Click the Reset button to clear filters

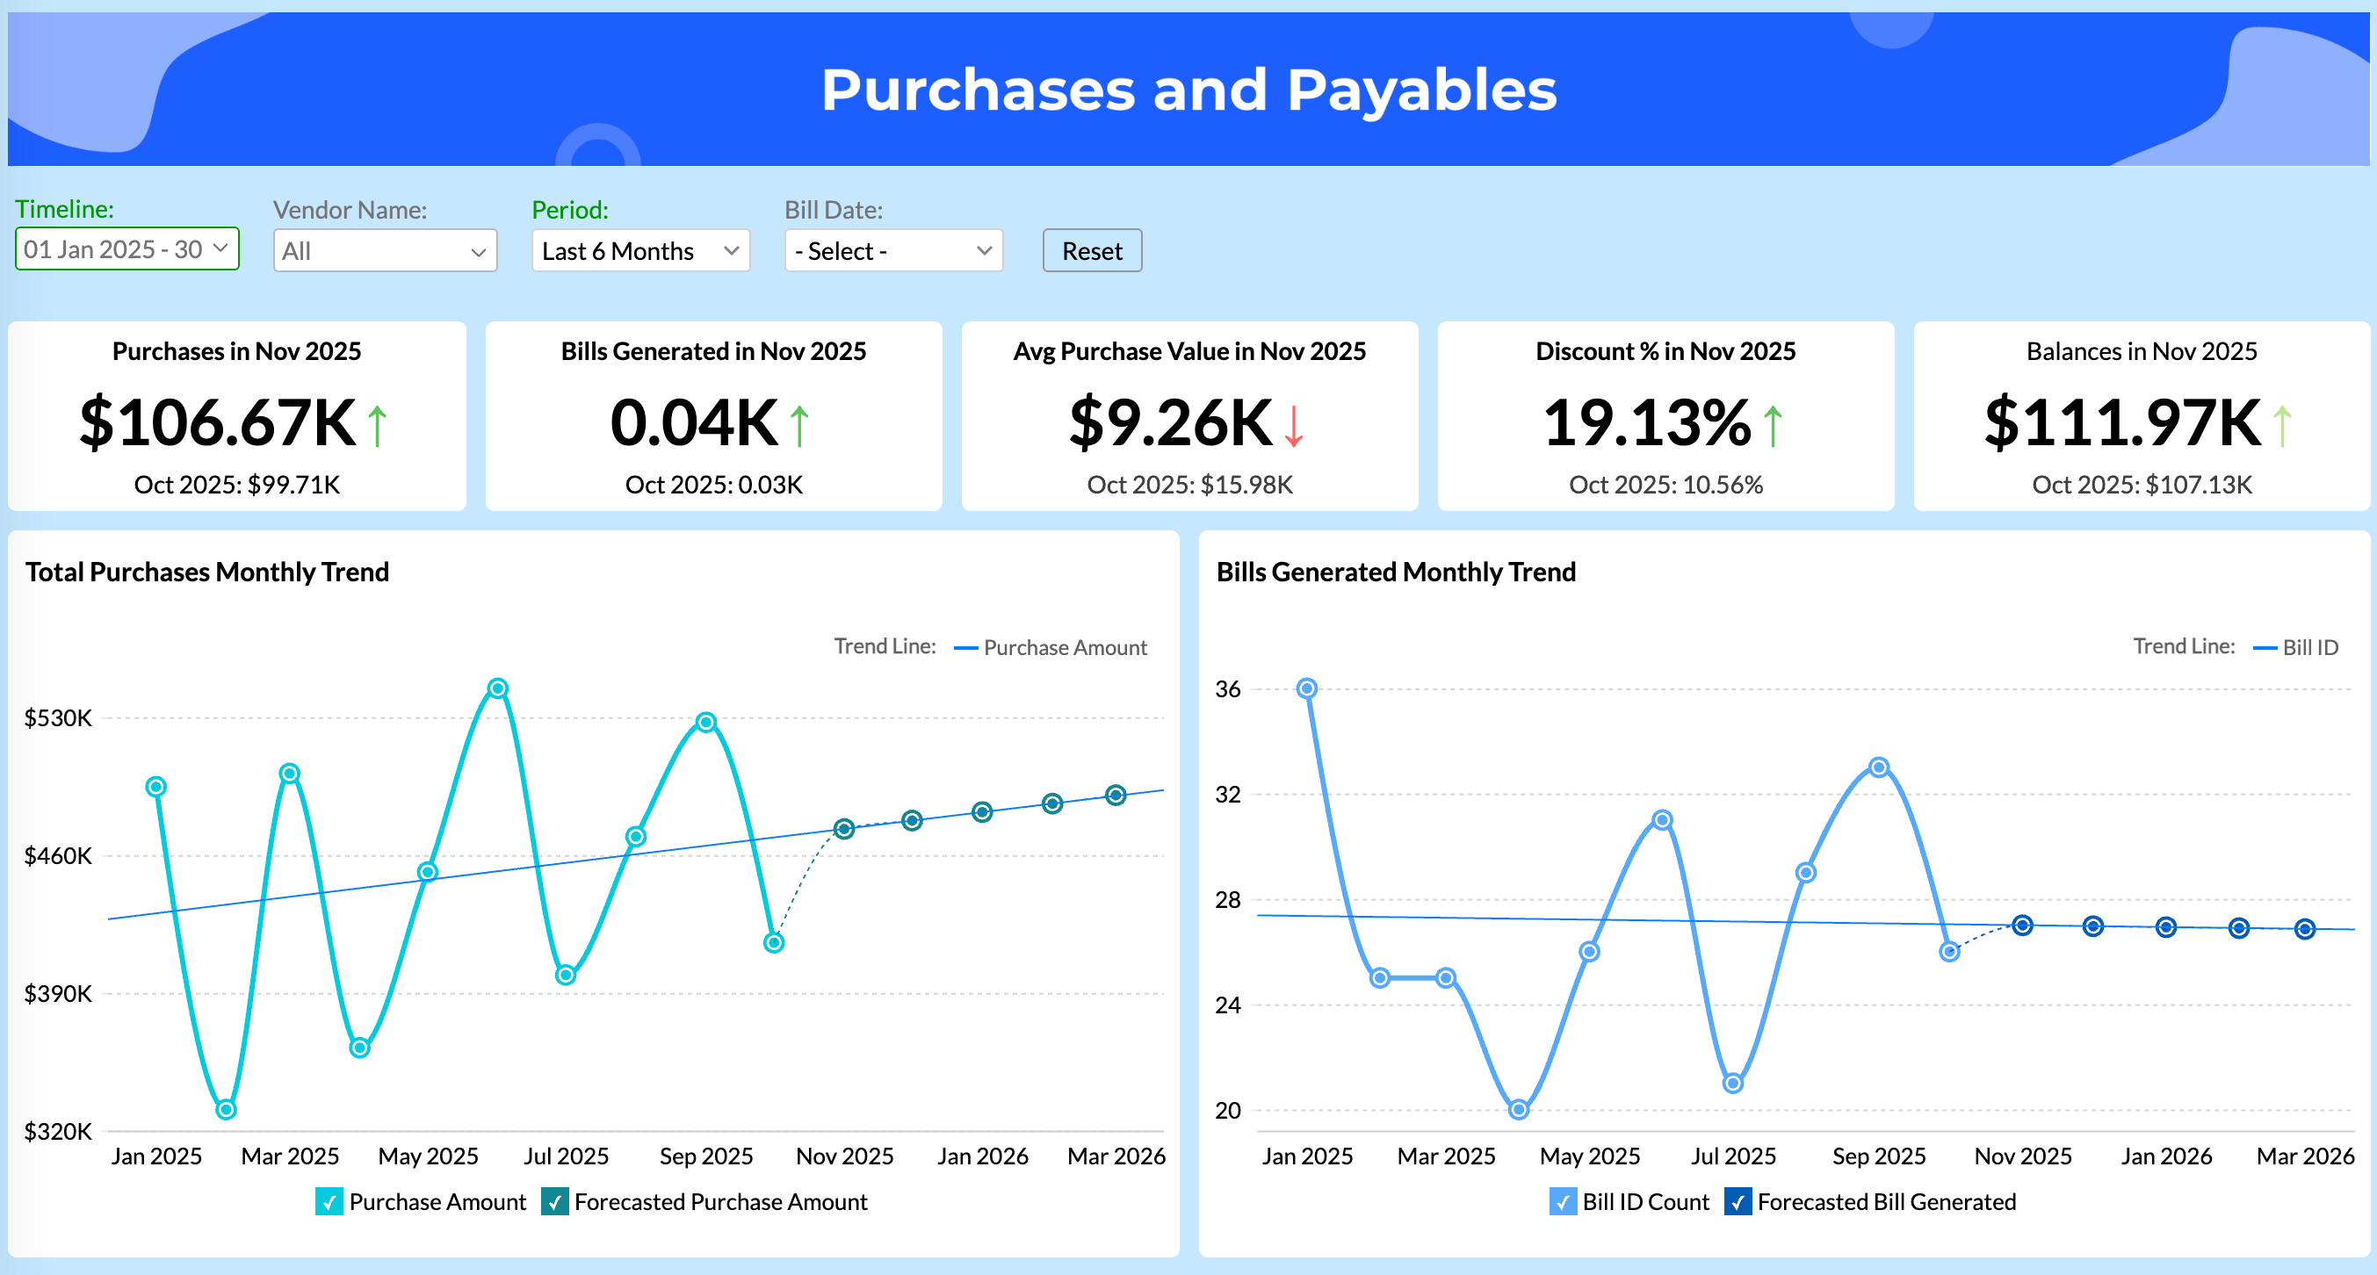click(1092, 250)
